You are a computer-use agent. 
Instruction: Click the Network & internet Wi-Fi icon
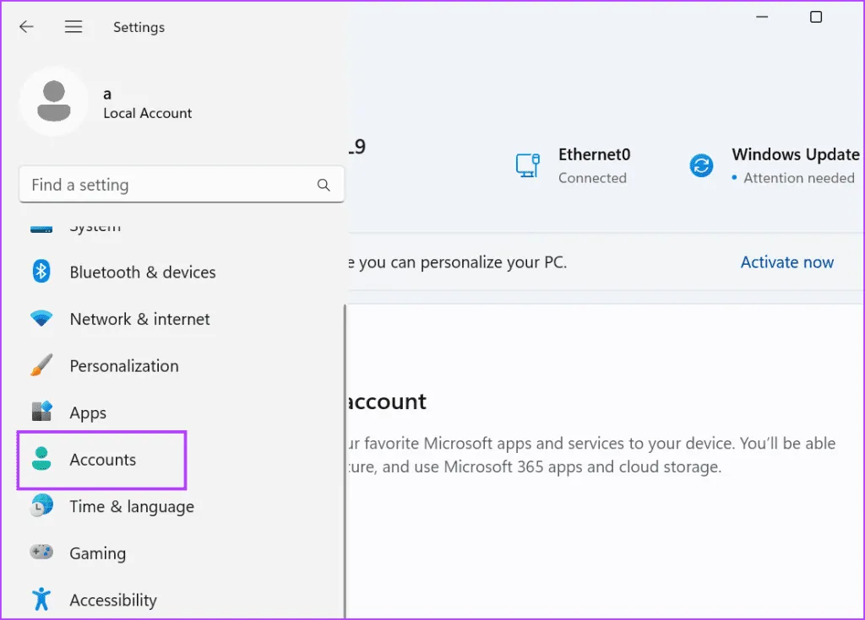click(41, 319)
